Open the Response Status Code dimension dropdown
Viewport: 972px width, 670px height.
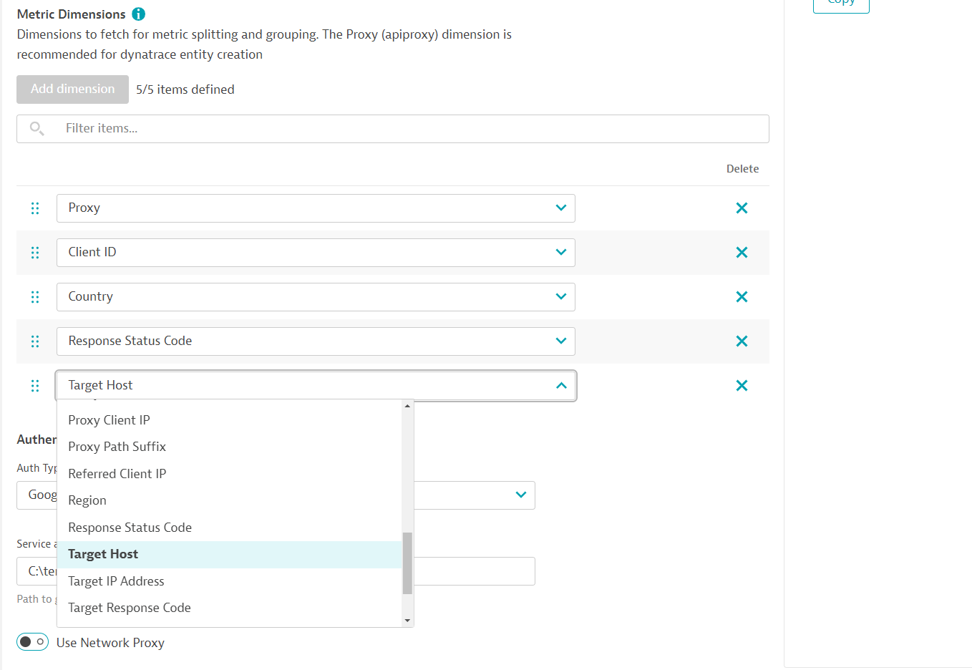[x=316, y=341]
